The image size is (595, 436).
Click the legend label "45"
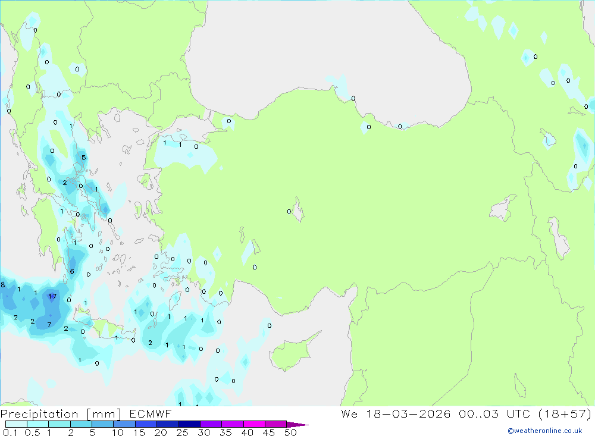[269, 432]
